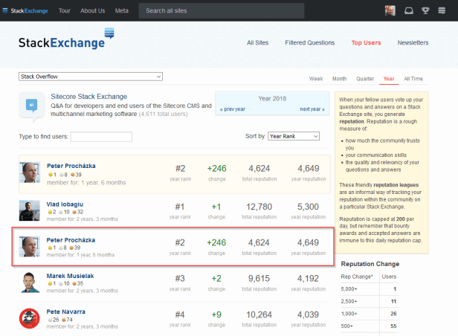Open the Filtered Questions menu item
Viewport: 458px width, 336px height.
(309, 43)
